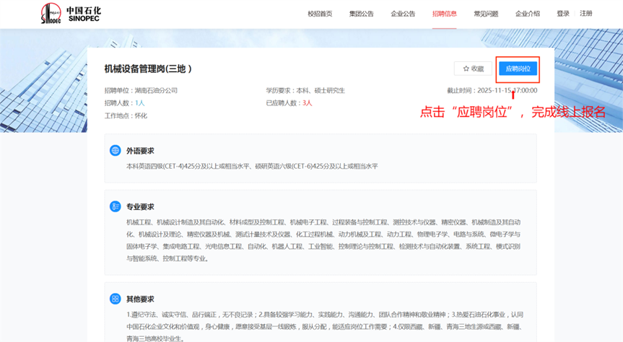Image resolution: width=623 pixels, height=342 pixels.
Task: Click the 登录 link
Action: coord(563,14)
